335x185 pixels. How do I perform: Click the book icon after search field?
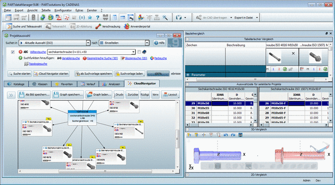(144, 52)
